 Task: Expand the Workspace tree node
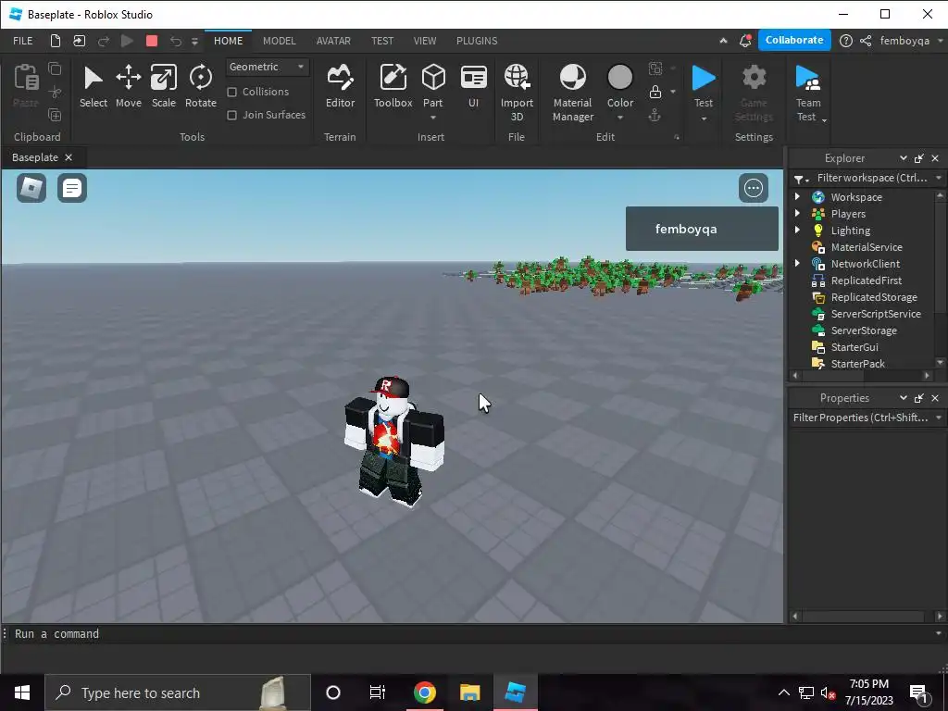[x=797, y=196]
